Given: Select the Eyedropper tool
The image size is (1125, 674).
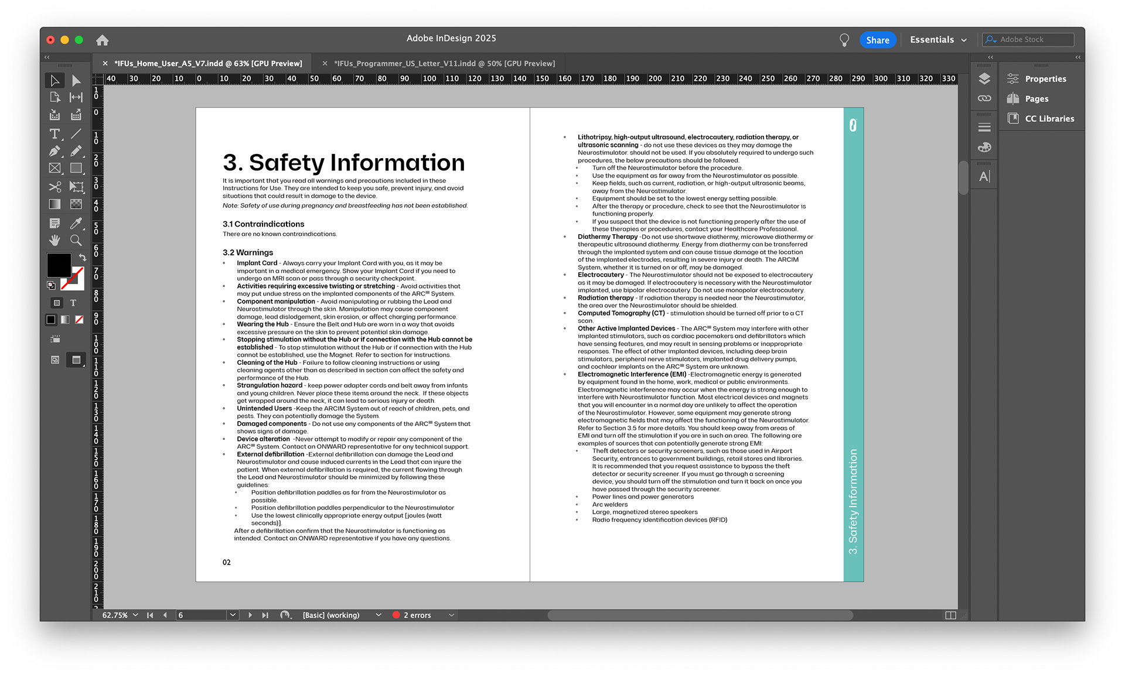Looking at the screenshot, I should (76, 223).
